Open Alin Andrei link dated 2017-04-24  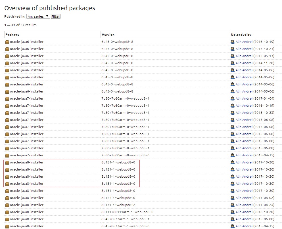[x=244, y=205]
